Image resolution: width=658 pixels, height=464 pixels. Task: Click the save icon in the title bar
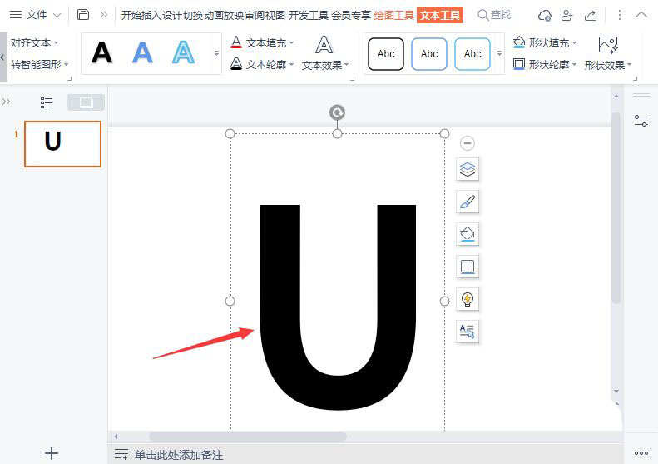(83, 15)
